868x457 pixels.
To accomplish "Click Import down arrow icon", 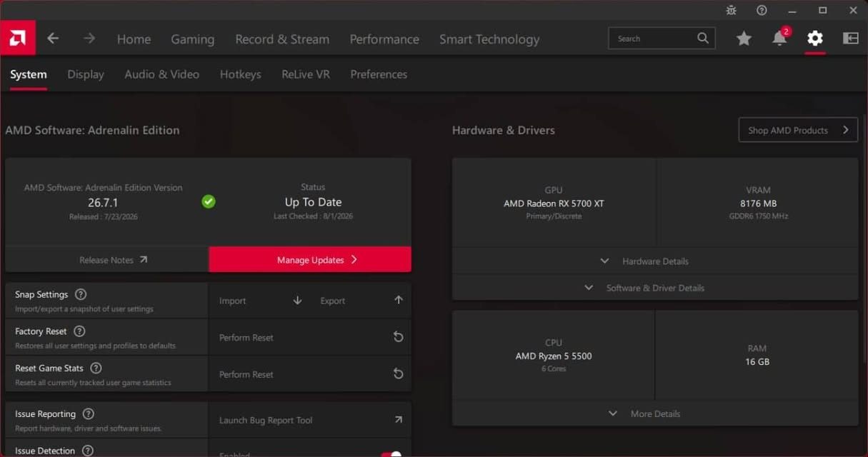I will point(297,301).
